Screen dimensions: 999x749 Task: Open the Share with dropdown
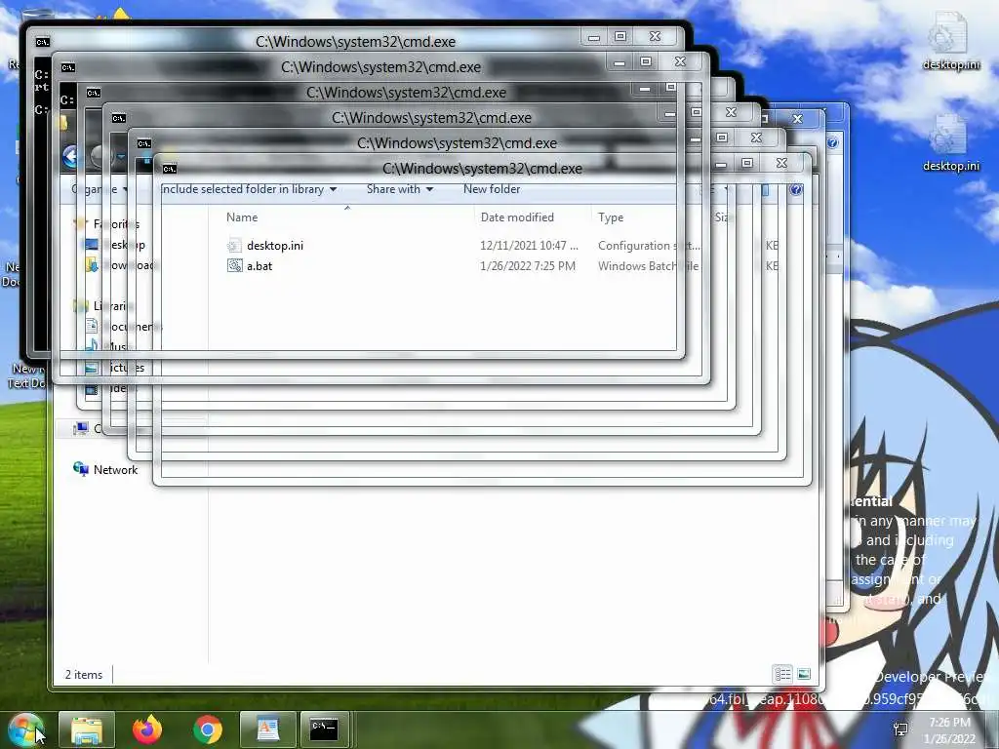[x=399, y=189]
